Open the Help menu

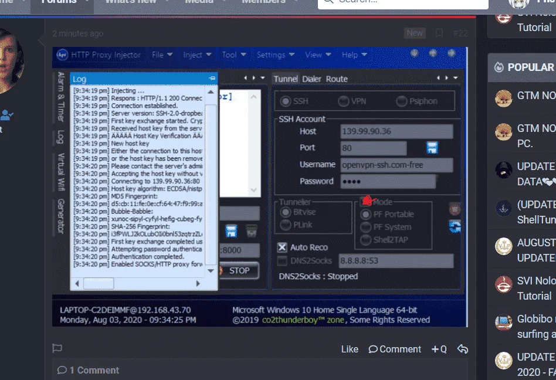354,55
